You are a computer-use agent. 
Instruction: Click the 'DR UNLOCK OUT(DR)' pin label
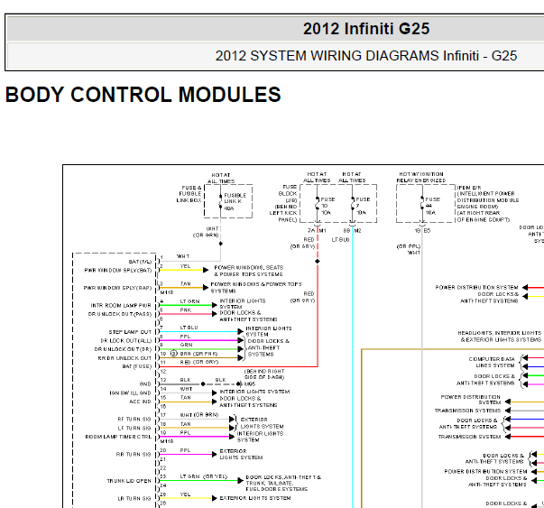tap(123, 349)
